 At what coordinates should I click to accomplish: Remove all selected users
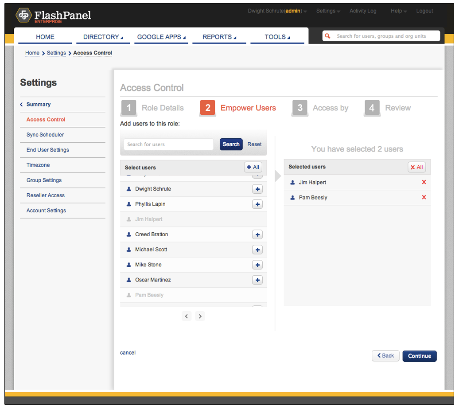(416, 167)
